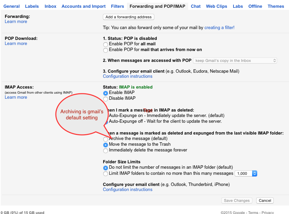
Task: Select Limit IMAP folders to this many messages
Action: point(106,174)
